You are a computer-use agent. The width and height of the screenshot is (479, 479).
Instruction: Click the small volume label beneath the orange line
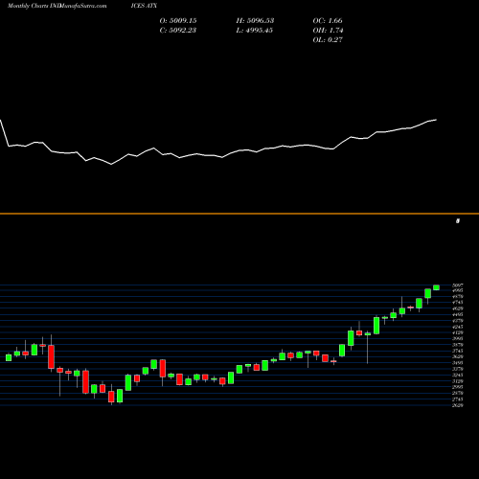[458, 221]
